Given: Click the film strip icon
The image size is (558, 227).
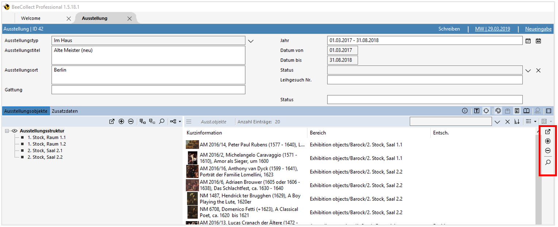Looking at the screenshot, I should pos(548,111).
